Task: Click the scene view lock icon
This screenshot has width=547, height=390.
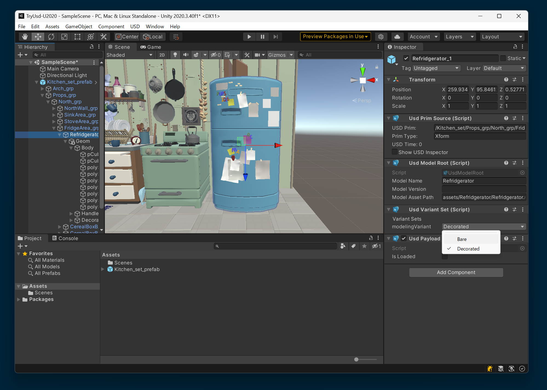Action: pyautogui.click(x=377, y=67)
